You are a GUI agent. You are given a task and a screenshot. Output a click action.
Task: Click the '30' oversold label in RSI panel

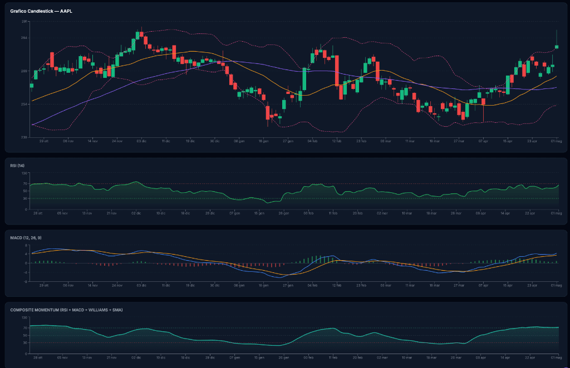[26, 198]
